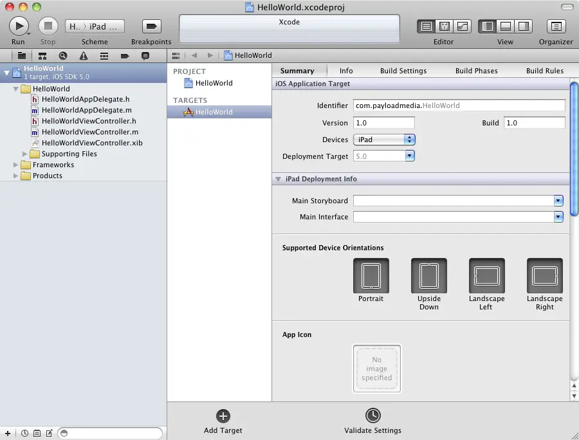Screen dimensions: 579x440
Task: Toggle Portrait orientation support
Action: click(x=371, y=276)
